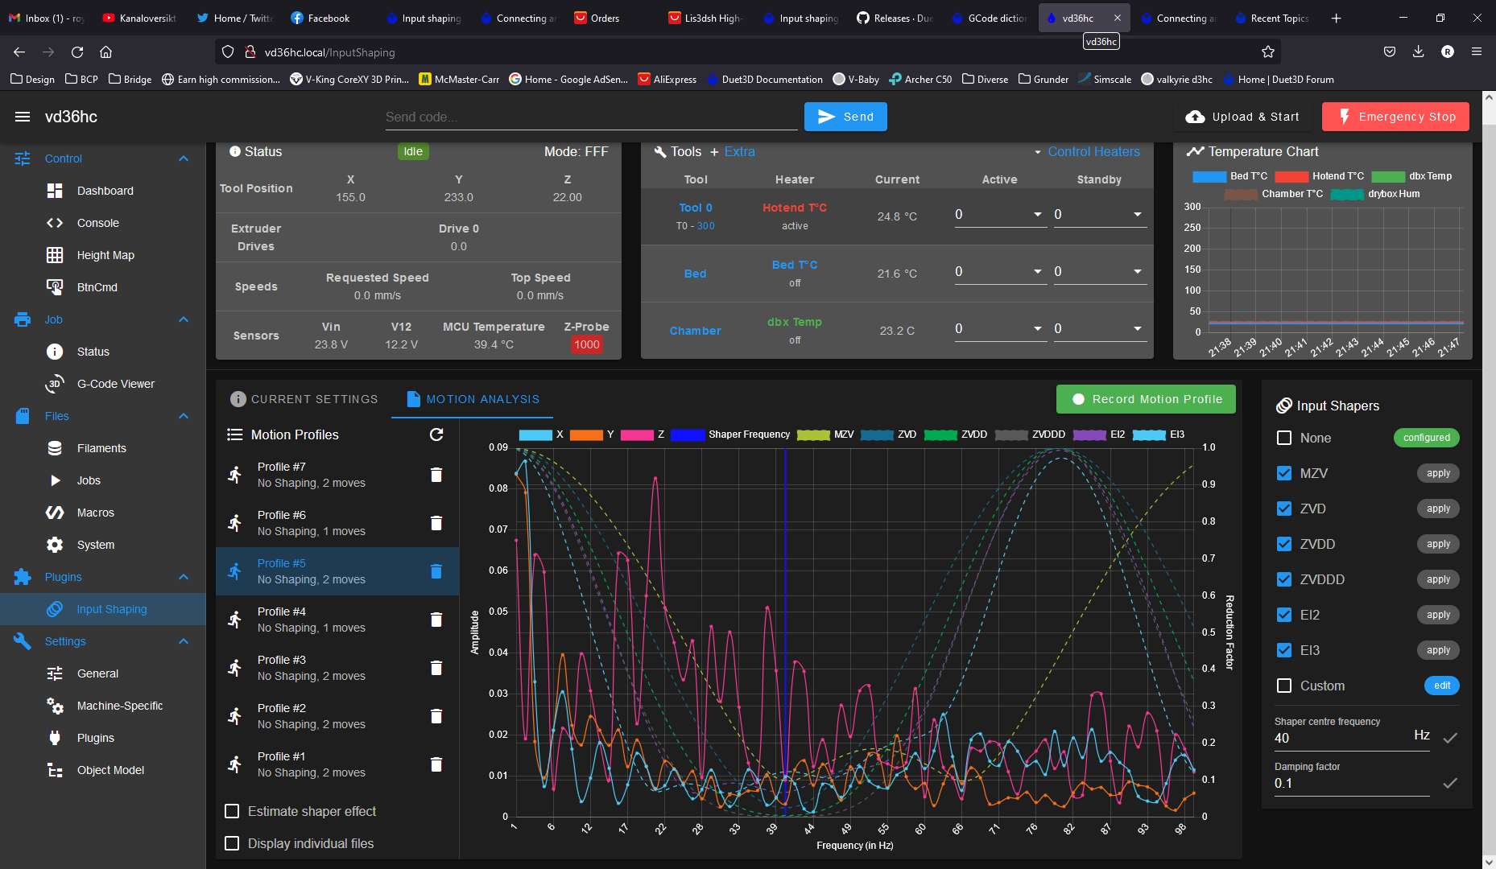Image resolution: width=1496 pixels, height=869 pixels.
Task: Toggle Bed T°C legend swatch
Action: (x=1209, y=176)
